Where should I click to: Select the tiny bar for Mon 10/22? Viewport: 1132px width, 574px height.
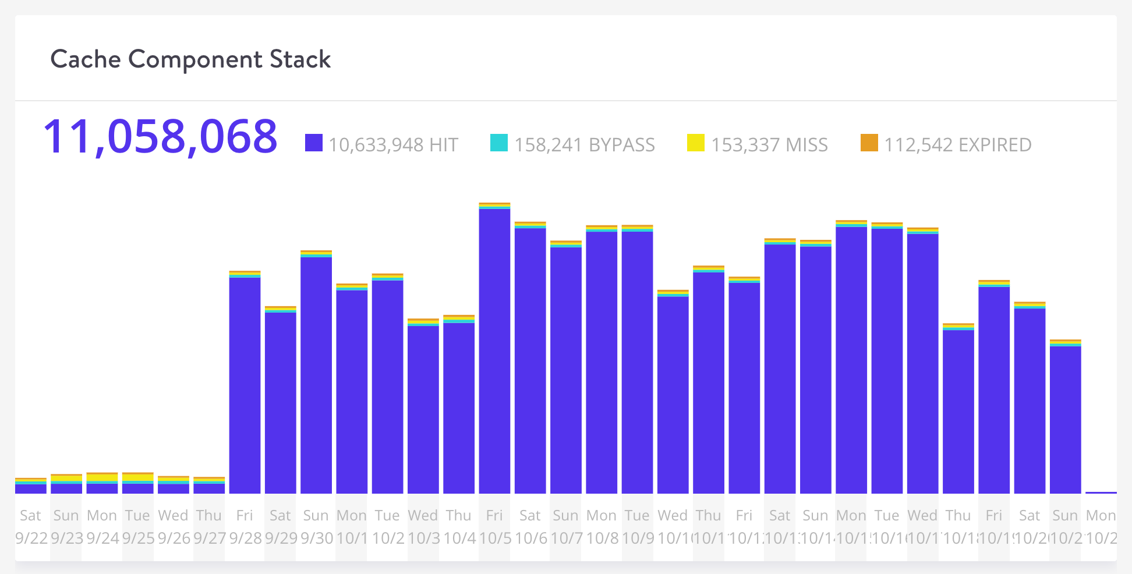pyautogui.click(x=1101, y=494)
